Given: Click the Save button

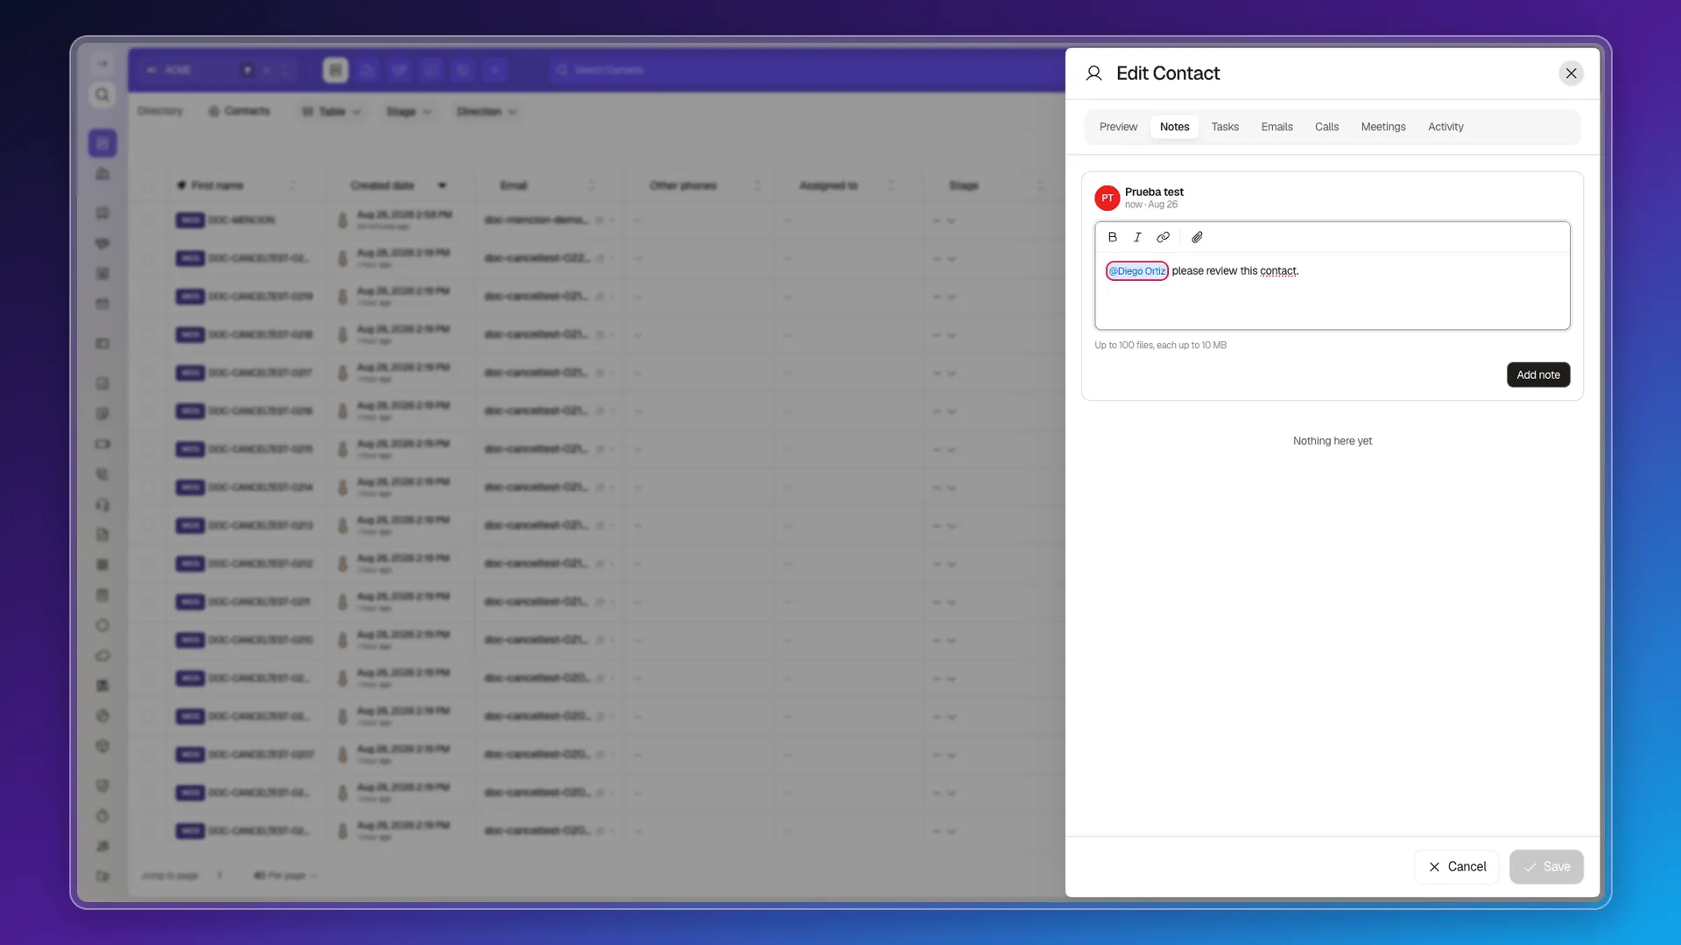Looking at the screenshot, I should (x=1546, y=866).
